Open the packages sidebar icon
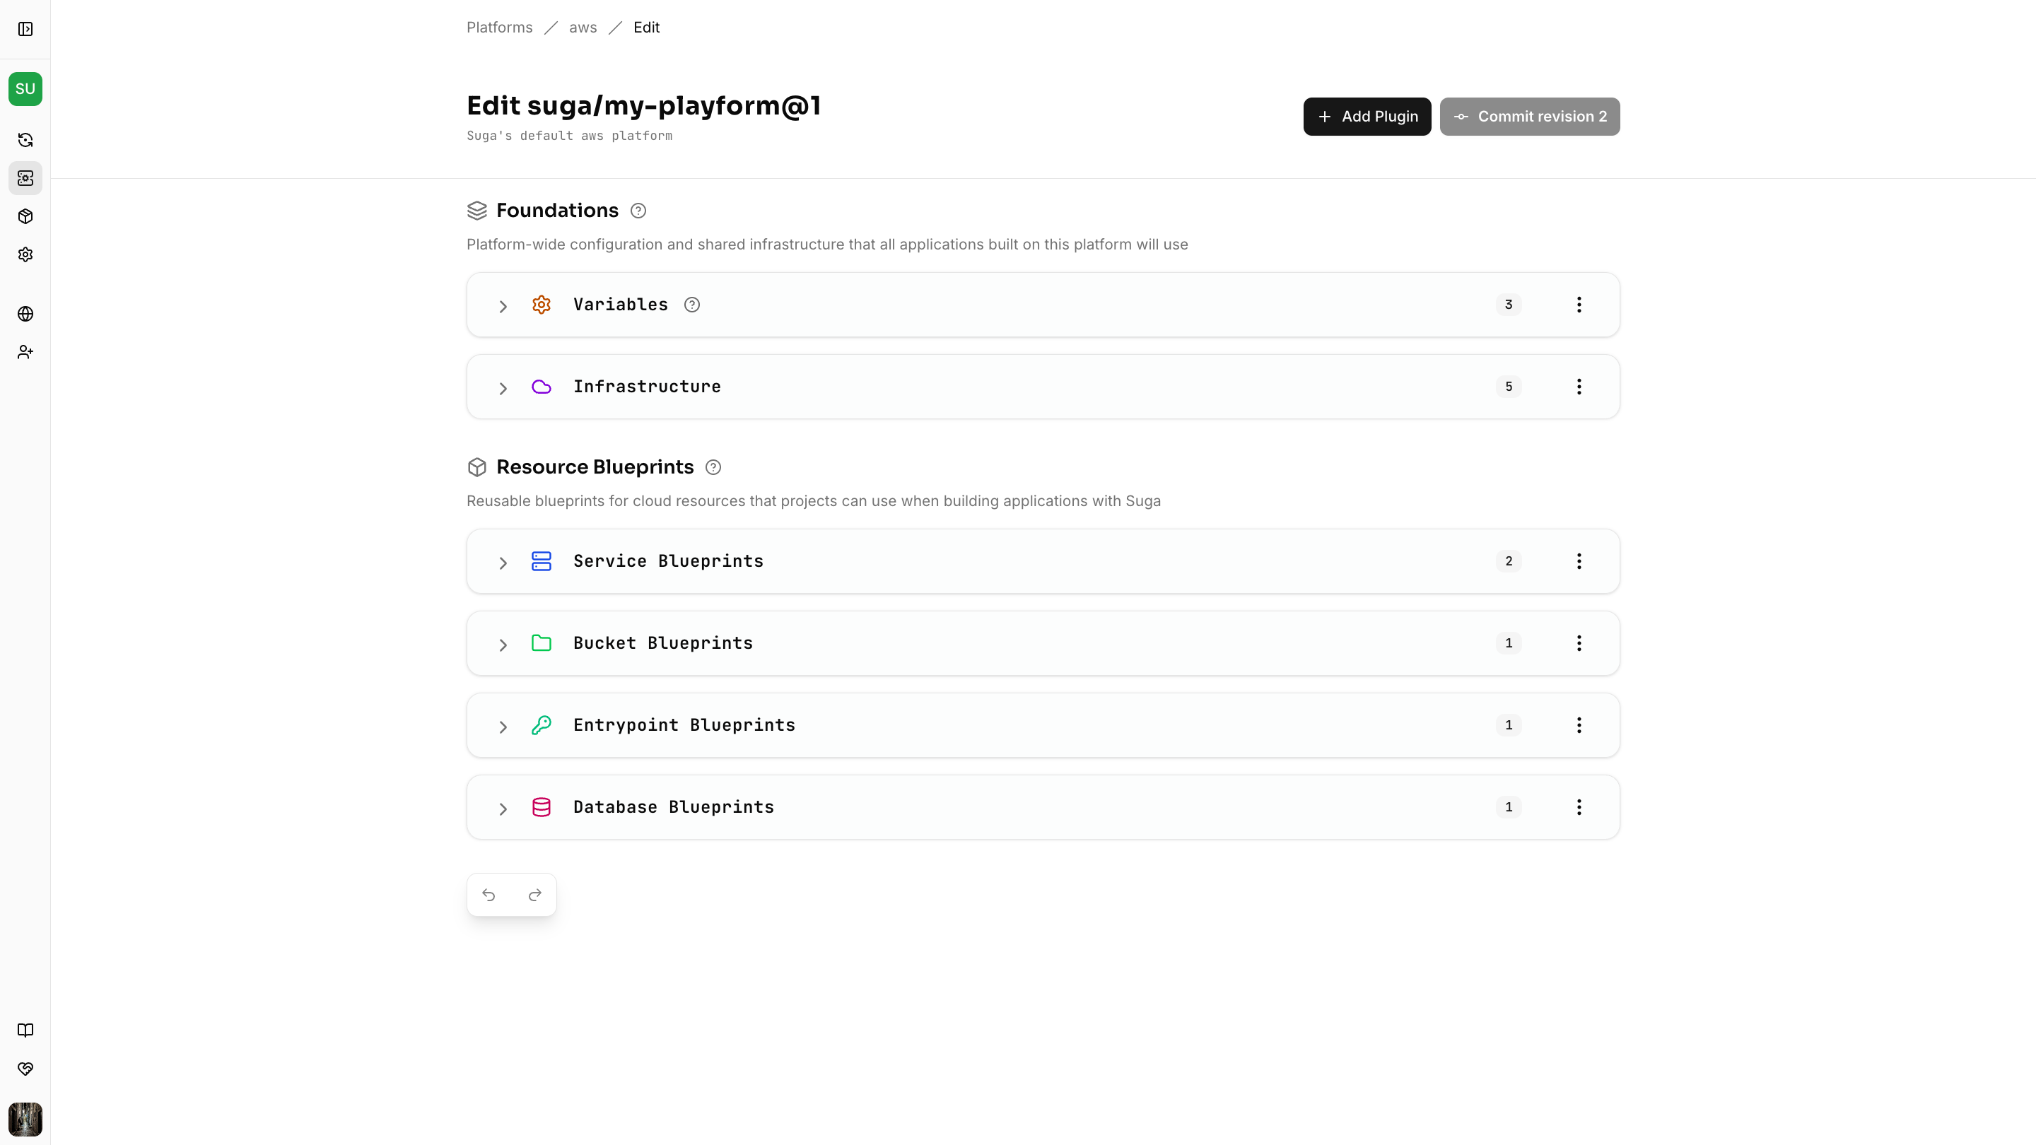The image size is (2036, 1145). (25, 216)
